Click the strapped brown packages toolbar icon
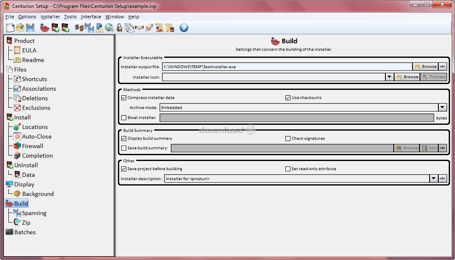The width and height of the screenshot is (455, 260). (x=79, y=28)
